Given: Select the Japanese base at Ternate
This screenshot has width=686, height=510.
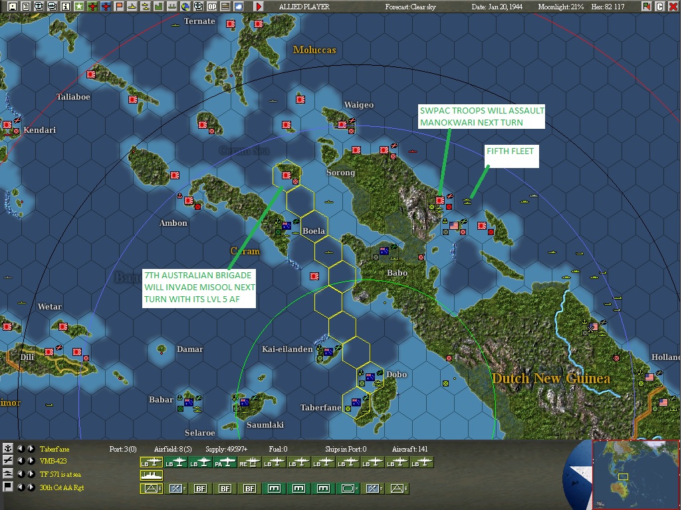Looking at the screenshot, I should tap(231, 24).
